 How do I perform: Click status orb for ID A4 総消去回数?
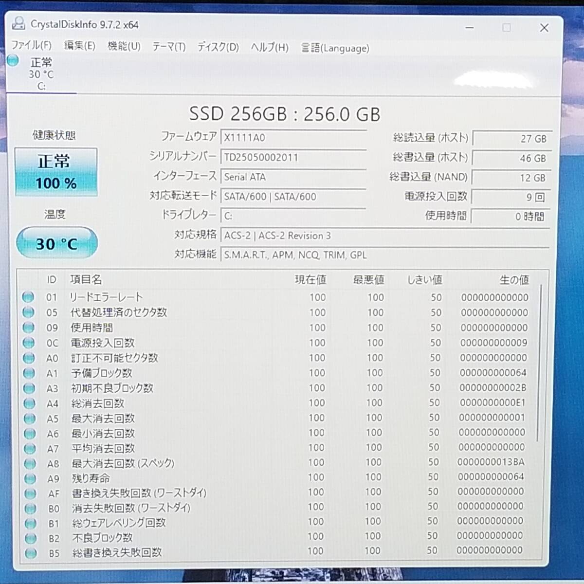pos(29,403)
